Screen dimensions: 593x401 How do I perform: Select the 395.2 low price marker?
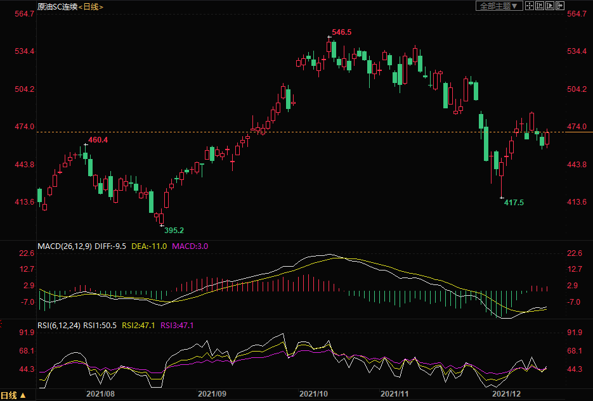(x=174, y=231)
